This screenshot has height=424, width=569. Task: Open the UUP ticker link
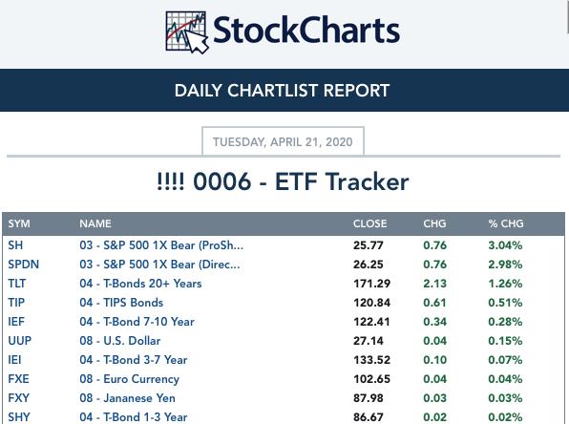pyautogui.click(x=20, y=341)
